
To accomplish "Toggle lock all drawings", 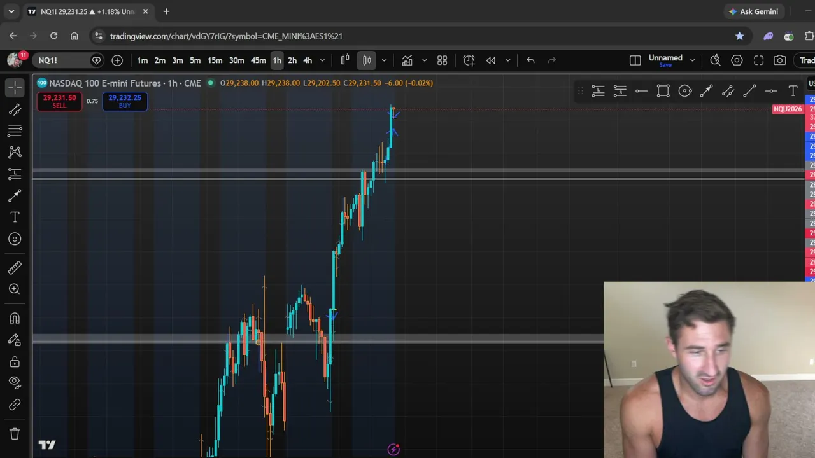I will [15, 361].
